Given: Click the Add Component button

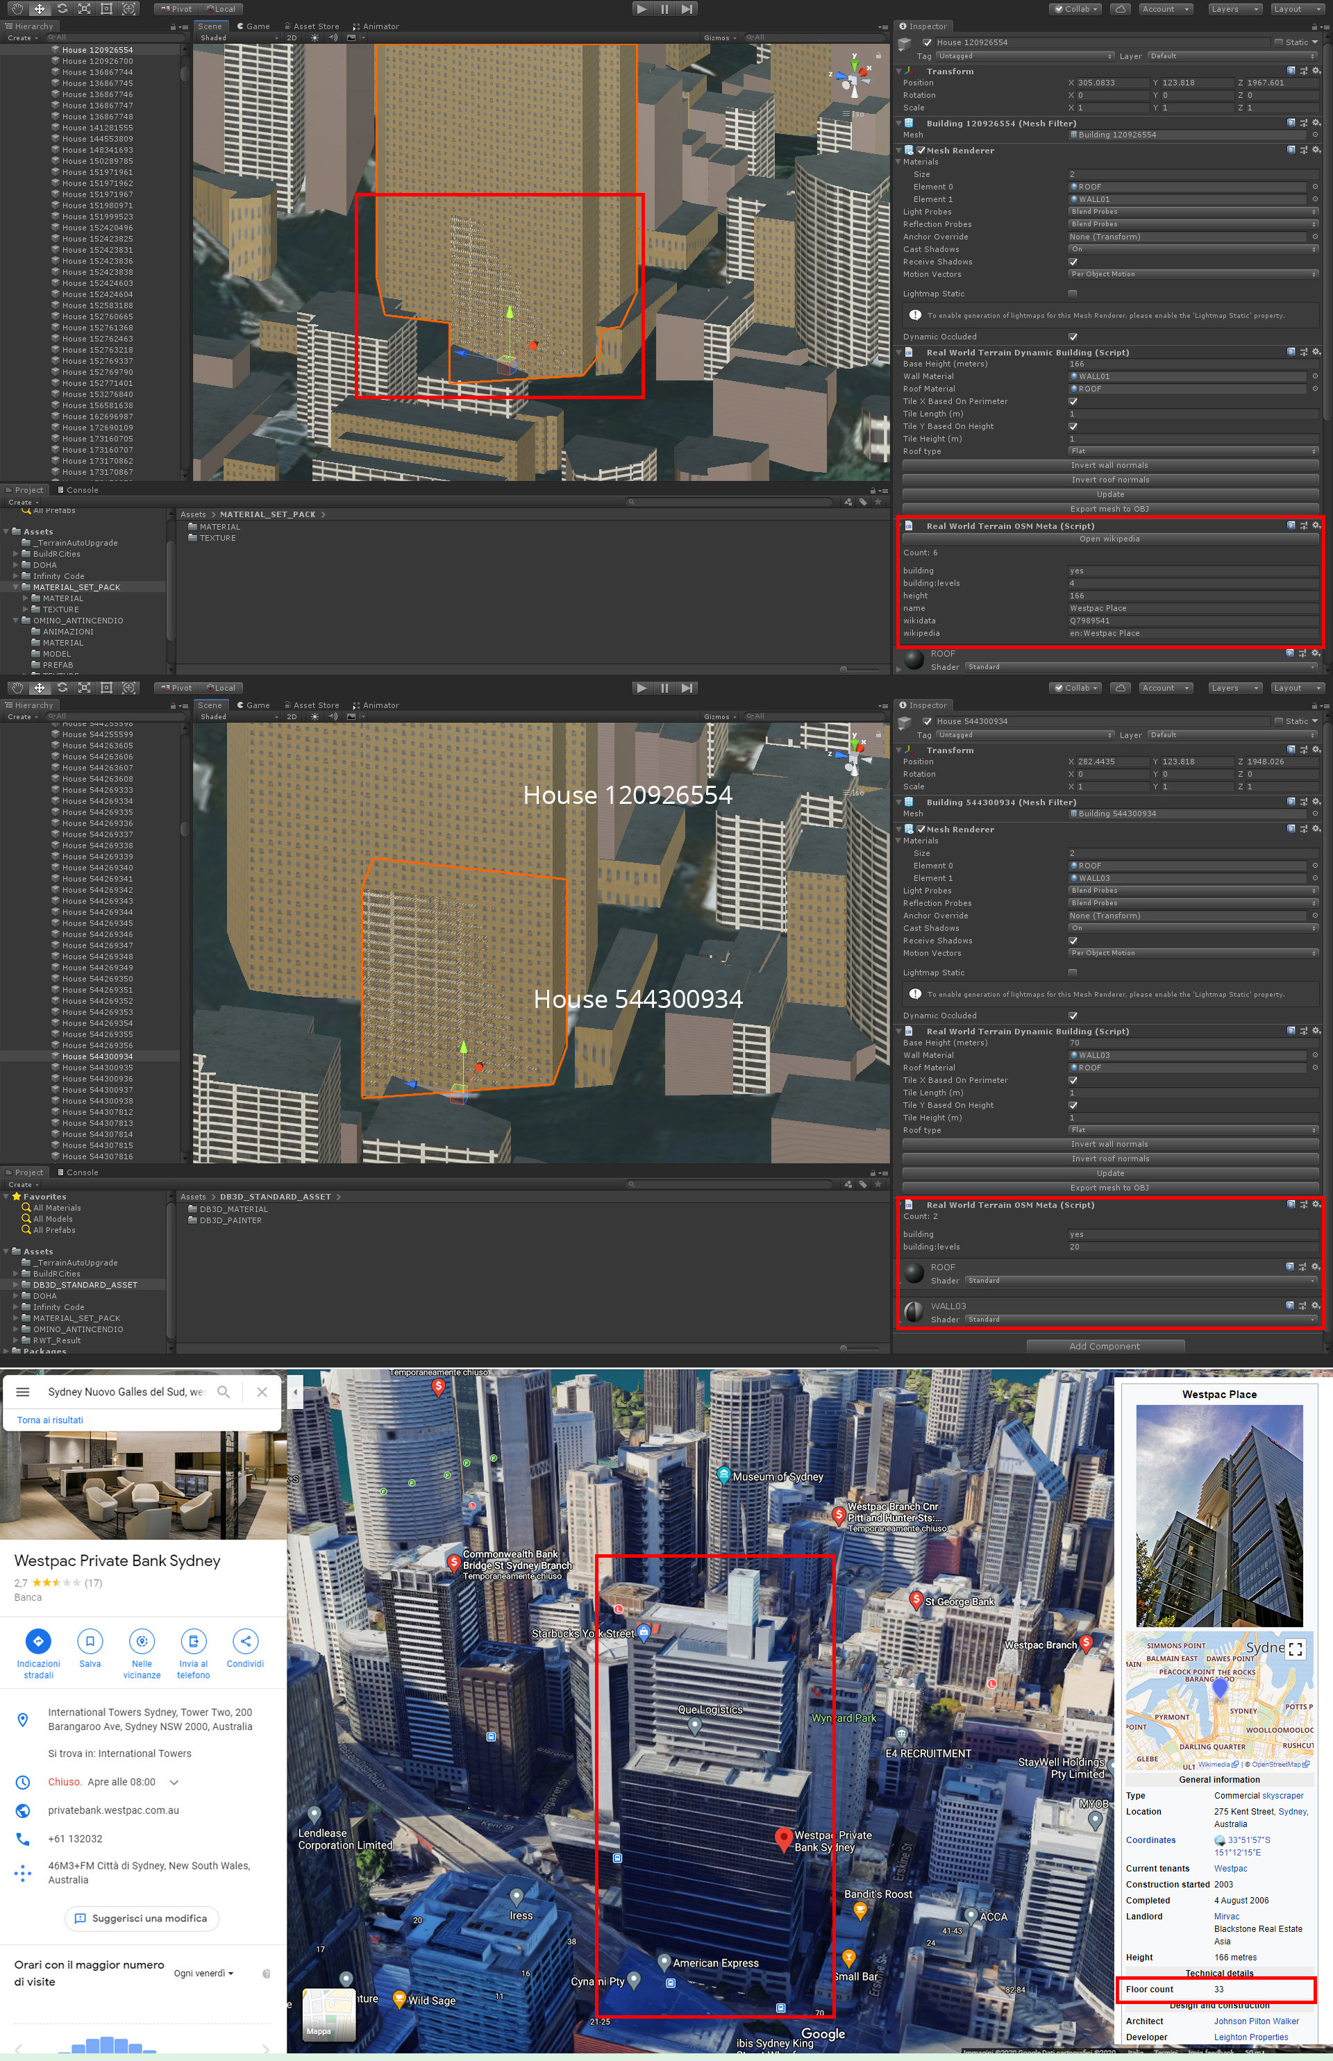Looking at the screenshot, I should [x=1105, y=1345].
